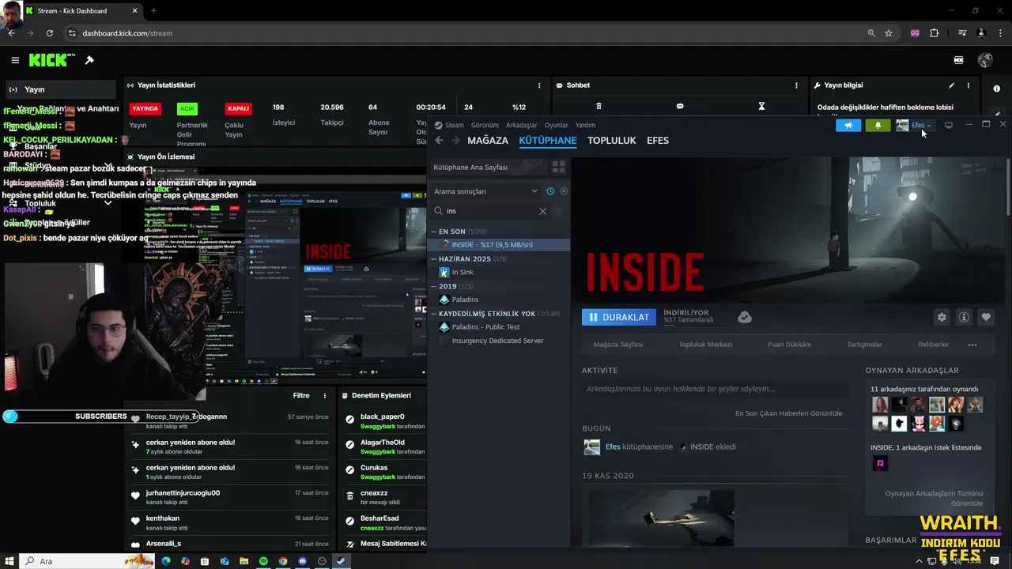Open EFES profile tab
The width and height of the screenshot is (1012, 569).
point(658,141)
